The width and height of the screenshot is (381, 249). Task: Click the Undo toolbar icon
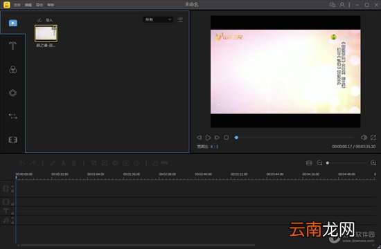coord(22,163)
